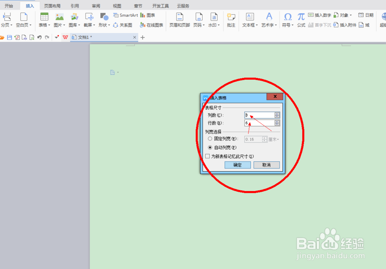Screen dimensions: 386x269
Task: Click 插入附件 insert attachment
Action: [x=345, y=25]
